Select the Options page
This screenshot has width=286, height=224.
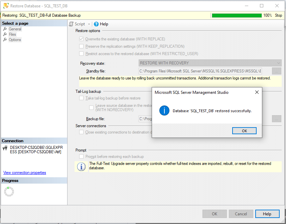15,40
